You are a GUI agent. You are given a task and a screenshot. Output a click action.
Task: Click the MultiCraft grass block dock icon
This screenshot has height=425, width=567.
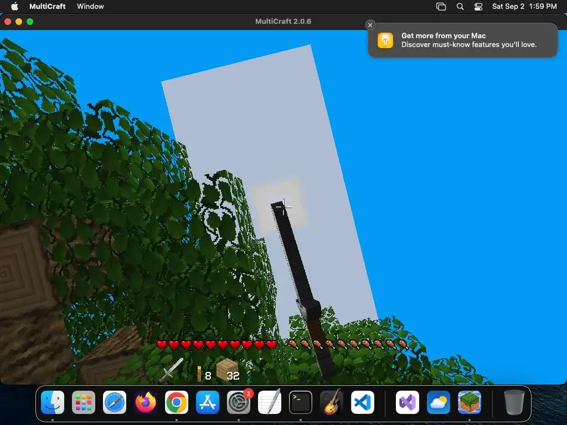pos(470,402)
